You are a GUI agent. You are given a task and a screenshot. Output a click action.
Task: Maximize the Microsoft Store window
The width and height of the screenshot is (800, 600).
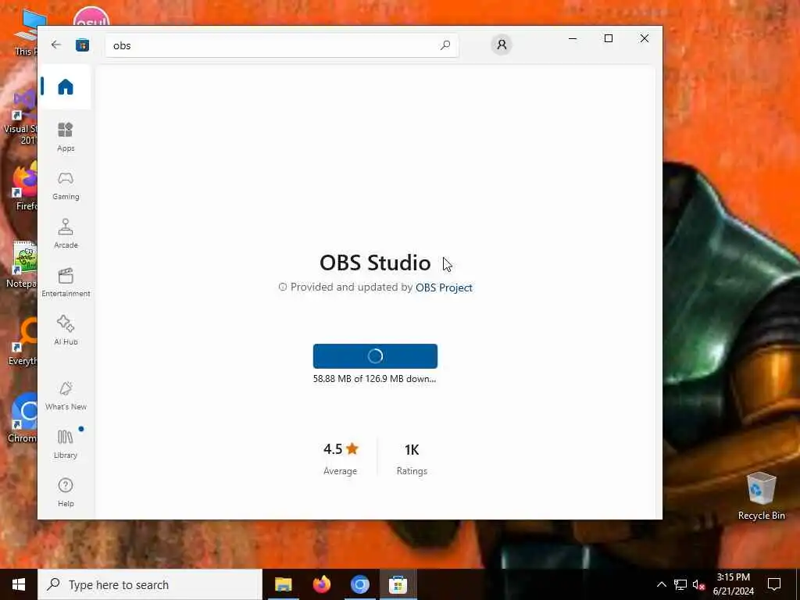click(x=608, y=38)
